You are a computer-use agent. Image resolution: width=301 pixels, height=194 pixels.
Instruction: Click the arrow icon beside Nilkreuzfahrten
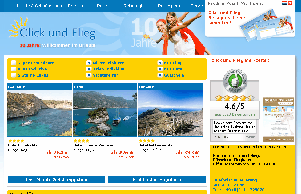click(89, 63)
